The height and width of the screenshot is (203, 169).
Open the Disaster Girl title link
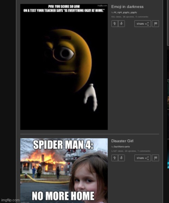click(122, 141)
